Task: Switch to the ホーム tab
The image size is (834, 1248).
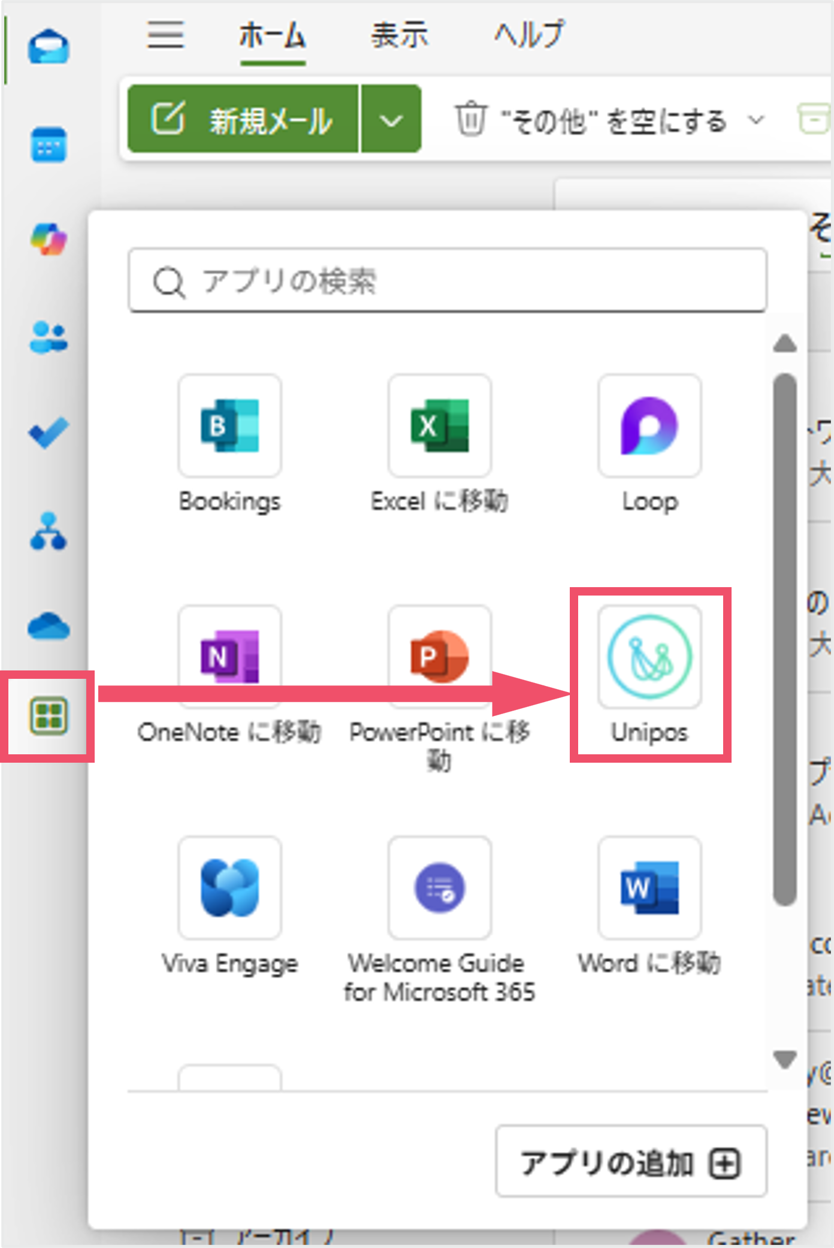Action: pos(273,35)
